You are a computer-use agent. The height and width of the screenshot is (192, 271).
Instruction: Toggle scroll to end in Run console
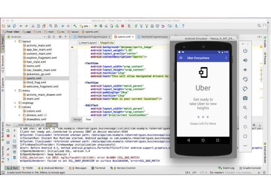(14, 147)
